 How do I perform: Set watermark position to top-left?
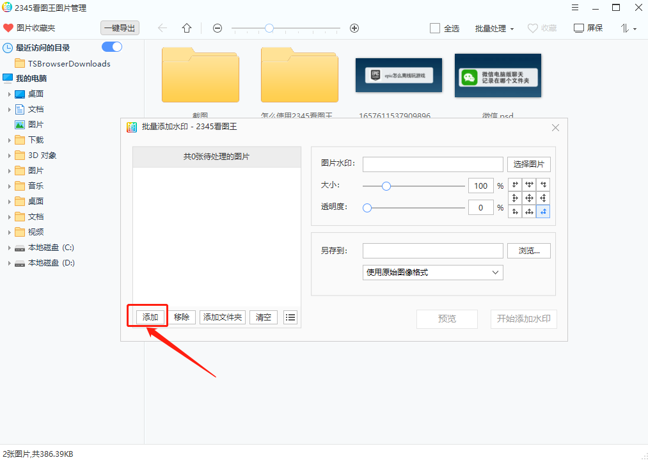pos(515,185)
